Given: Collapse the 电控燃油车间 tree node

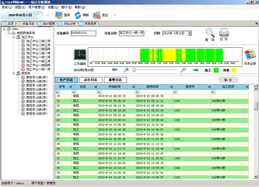Looking at the screenshot, I should click(9, 33).
